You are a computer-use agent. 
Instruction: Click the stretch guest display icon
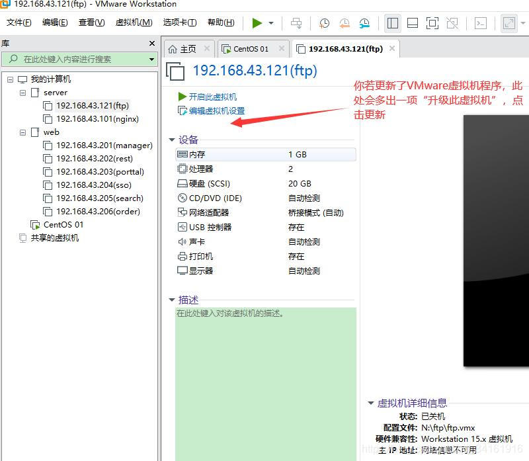[x=509, y=23]
